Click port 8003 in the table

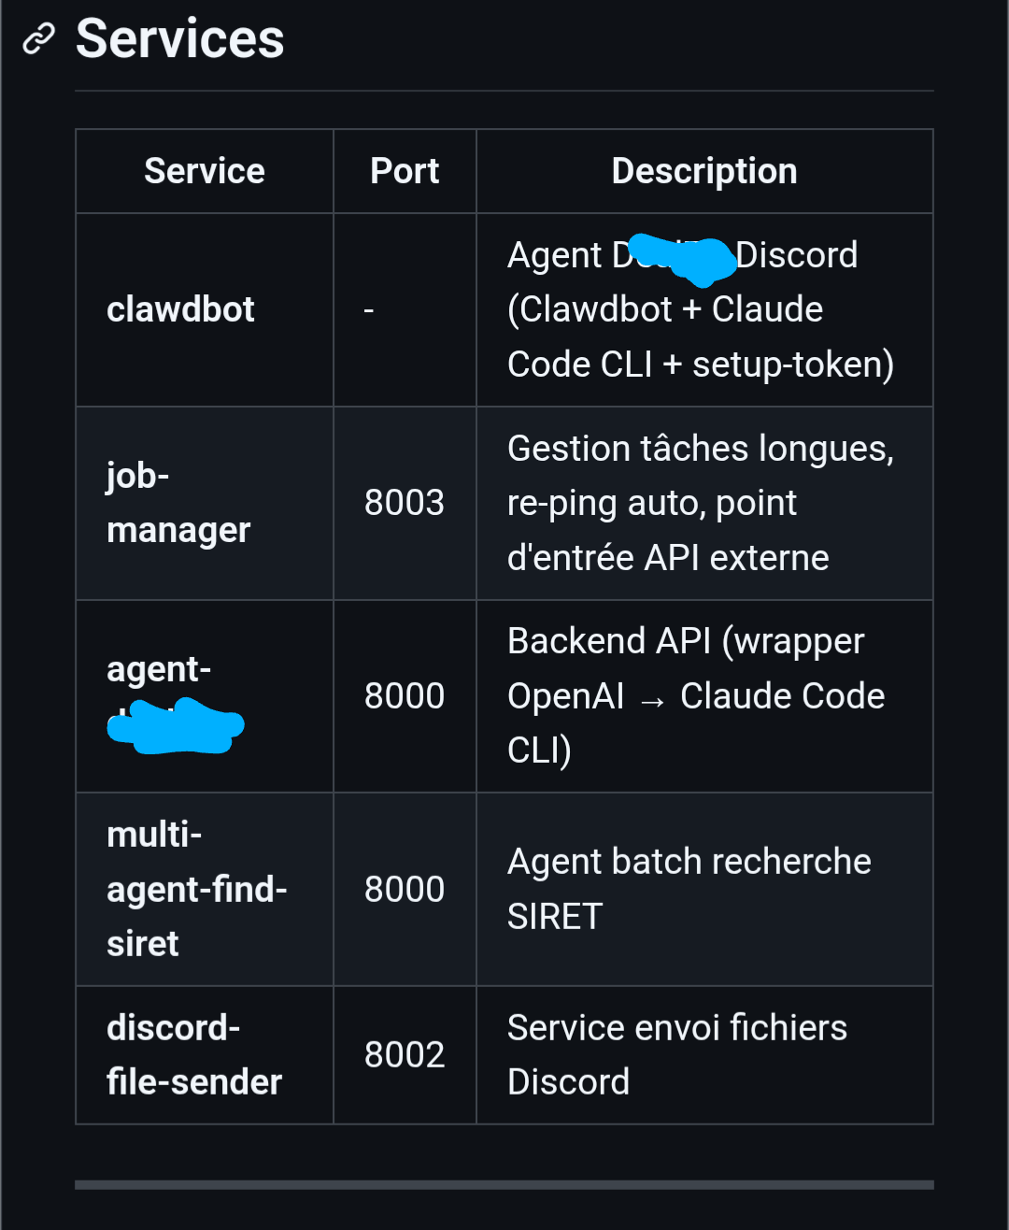pyautogui.click(x=404, y=503)
